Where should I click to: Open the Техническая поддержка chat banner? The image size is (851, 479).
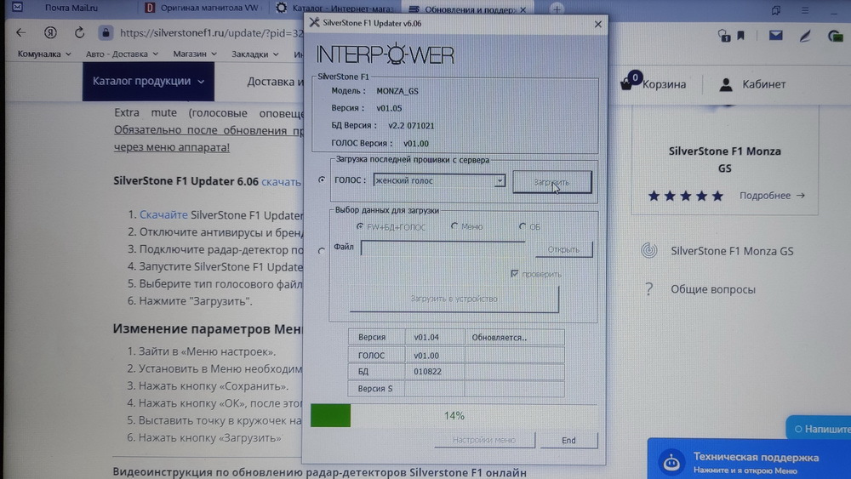pyautogui.click(x=749, y=459)
